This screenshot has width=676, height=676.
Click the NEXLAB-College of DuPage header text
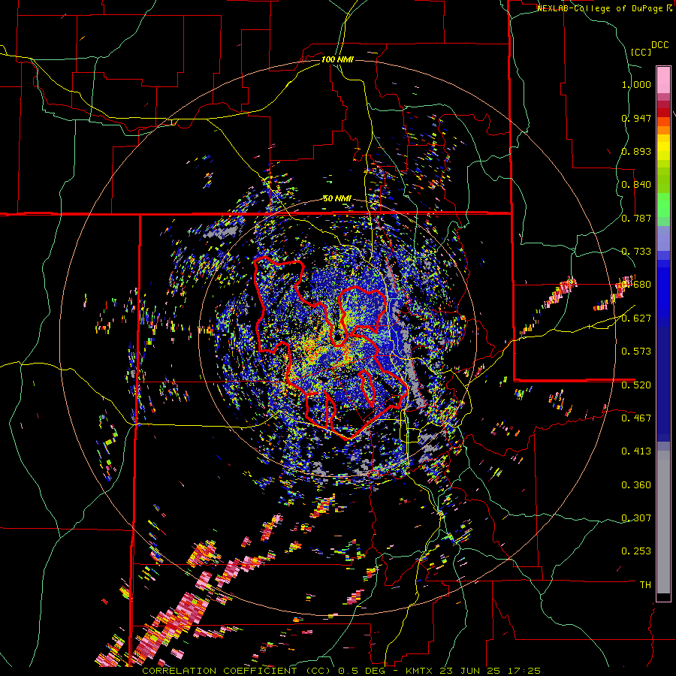599,8
